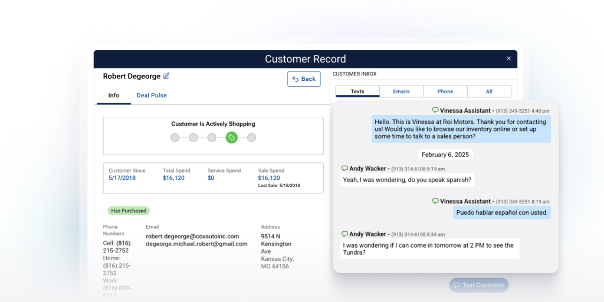
Task: Open the Customer Since date 5/17/2018
Action: pyautogui.click(x=122, y=178)
